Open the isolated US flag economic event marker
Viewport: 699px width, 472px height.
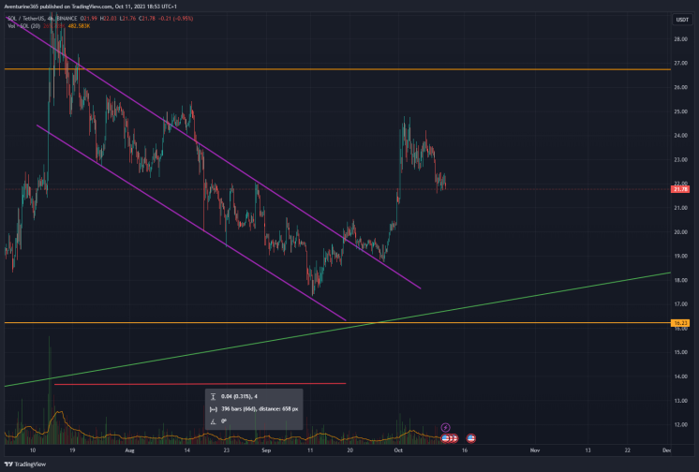coord(470,438)
